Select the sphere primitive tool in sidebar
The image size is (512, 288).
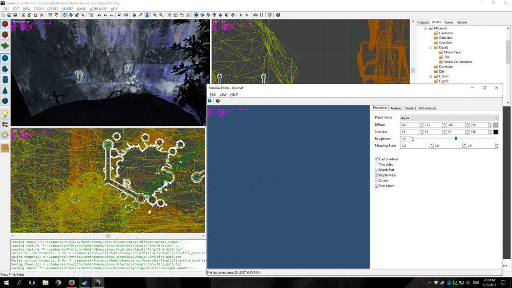tap(5, 102)
